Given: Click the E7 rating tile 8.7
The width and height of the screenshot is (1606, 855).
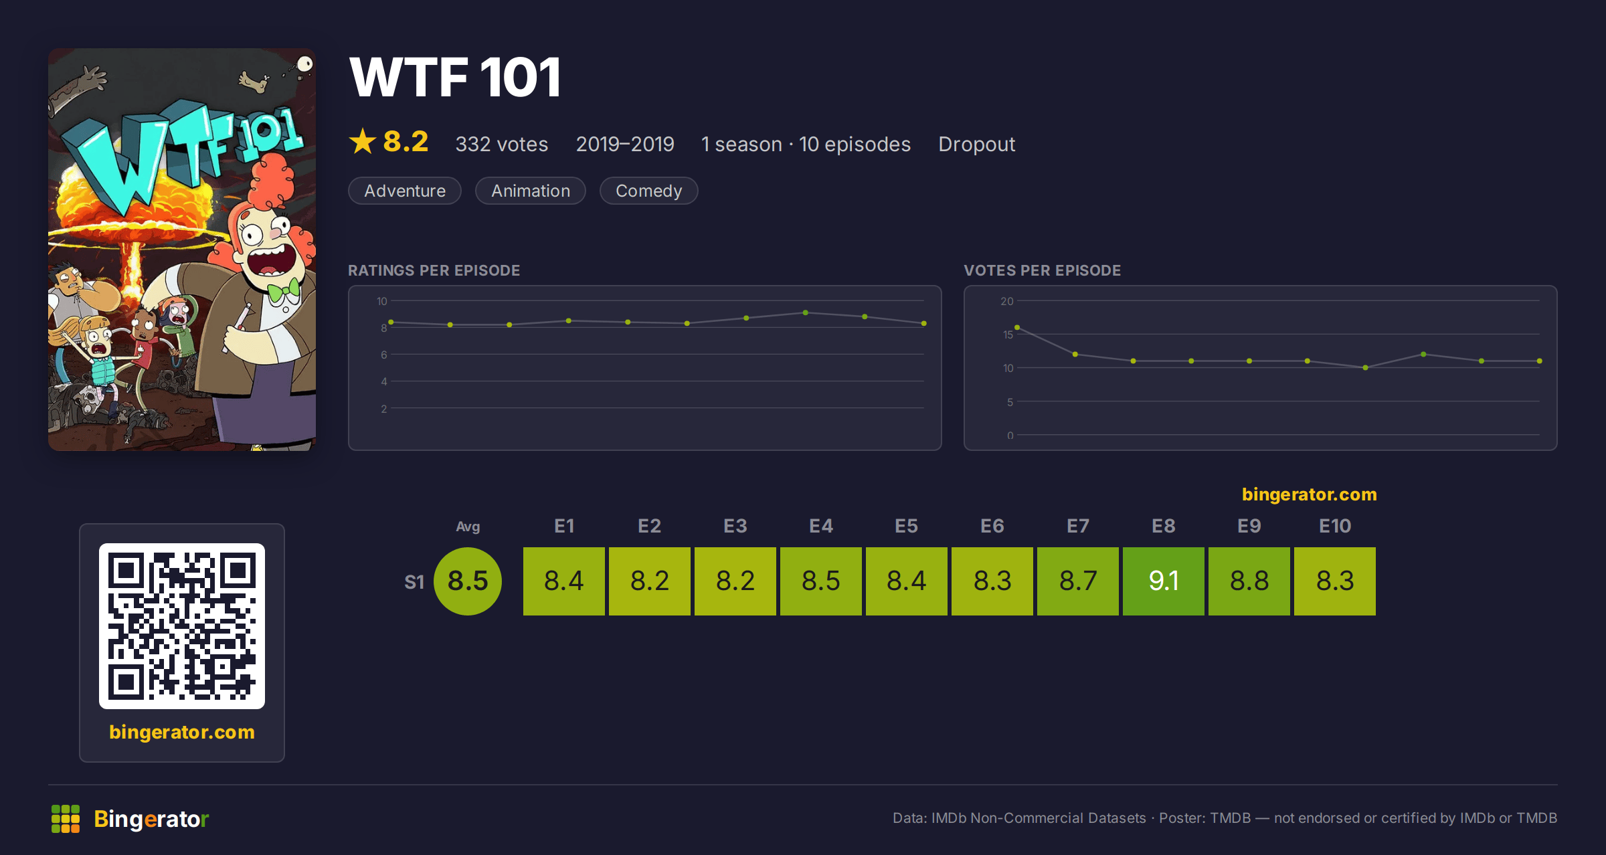Looking at the screenshot, I should tap(1078, 581).
